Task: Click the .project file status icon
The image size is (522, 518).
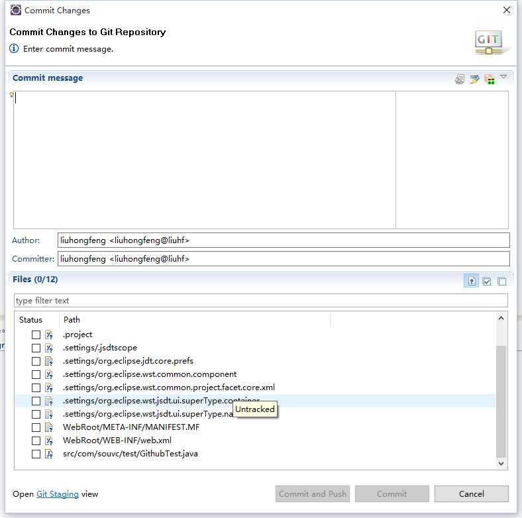Action: pyautogui.click(x=49, y=335)
